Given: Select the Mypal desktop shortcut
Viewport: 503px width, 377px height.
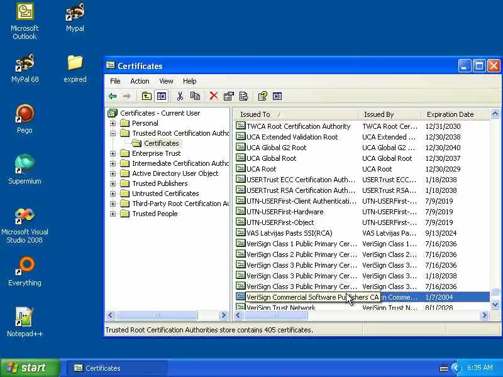Looking at the screenshot, I should [75, 18].
